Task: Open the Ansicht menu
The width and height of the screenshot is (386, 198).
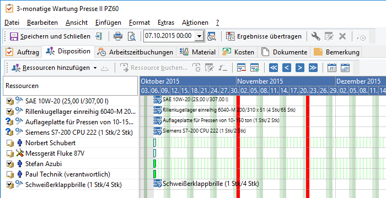Action: [x=77, y=23]
